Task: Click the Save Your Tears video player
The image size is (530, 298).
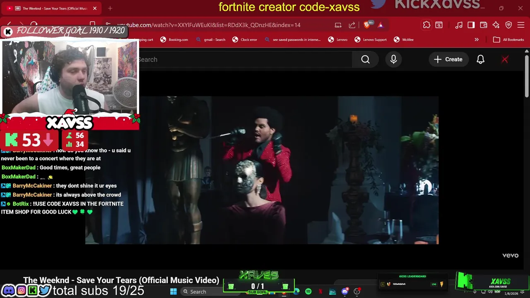Action: point(262,170)
